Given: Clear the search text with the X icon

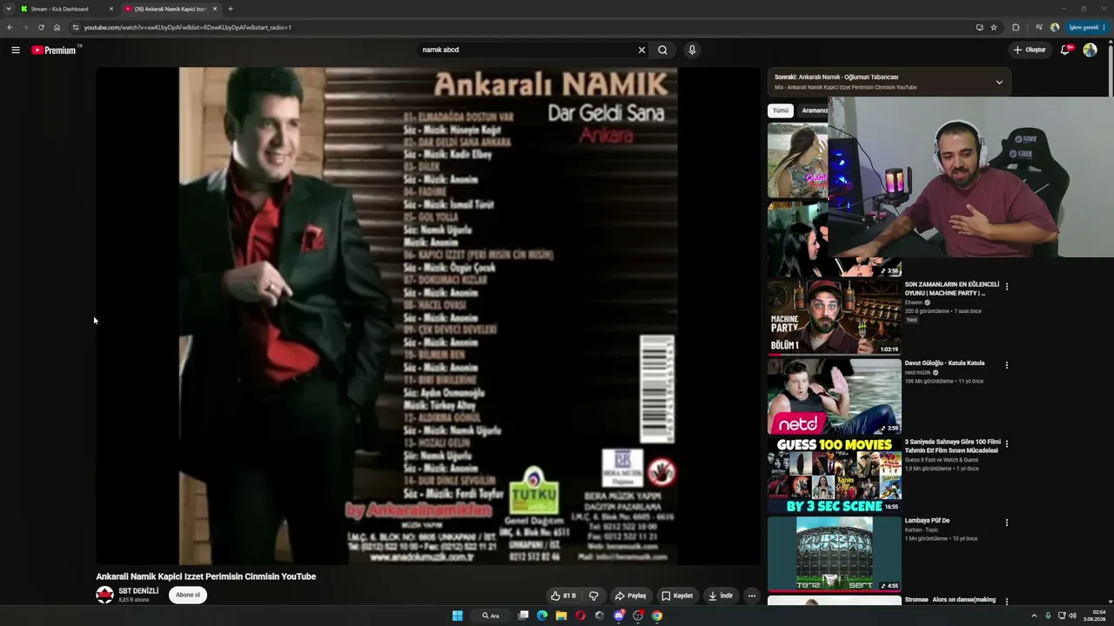Looking at the screenshot, I should click(x=641, y=50).
